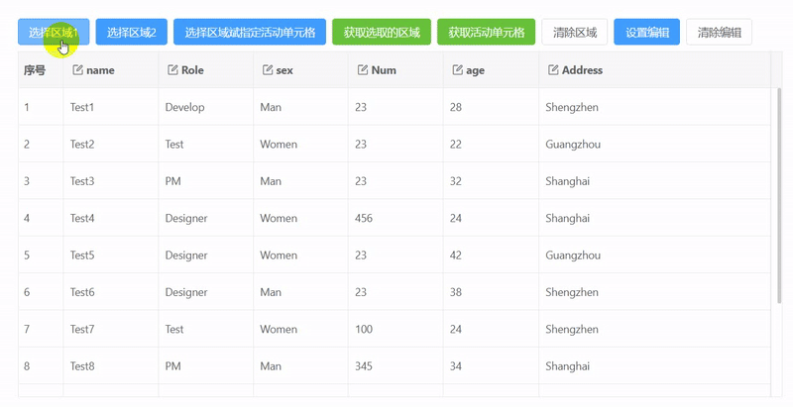The image size is (793, 407).
Task: Select row number 5 cell
Action: pyautogui.click(x=41, y=255)
